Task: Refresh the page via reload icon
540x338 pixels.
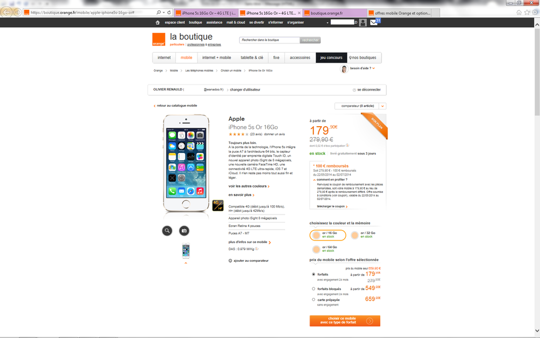Action: (x=169, y=12)
